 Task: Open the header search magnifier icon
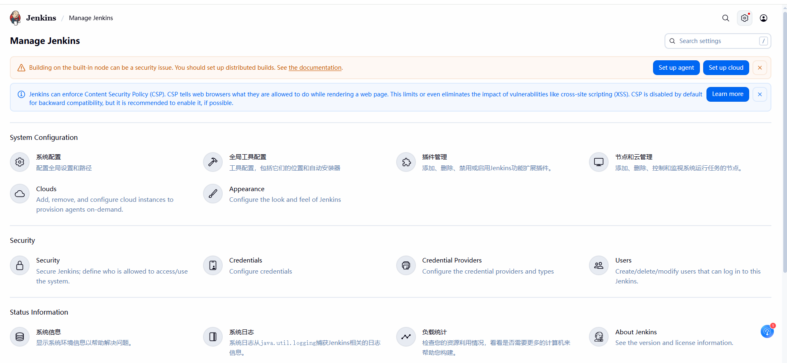pos(726,18)
